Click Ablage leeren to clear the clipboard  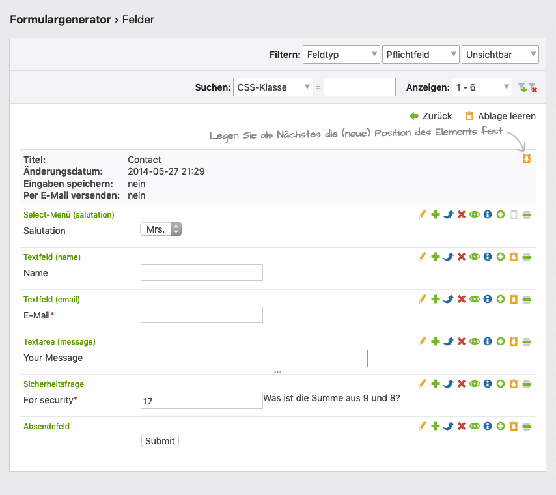500,116
